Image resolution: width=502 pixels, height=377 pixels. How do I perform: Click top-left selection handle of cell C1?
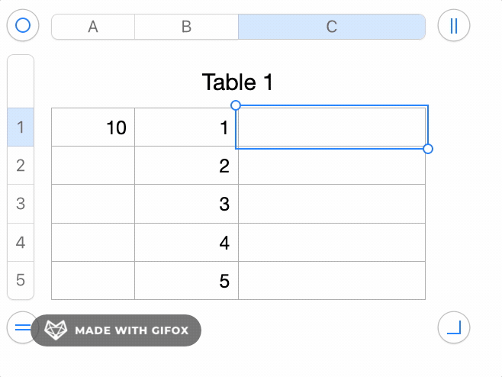coord(236,105)
